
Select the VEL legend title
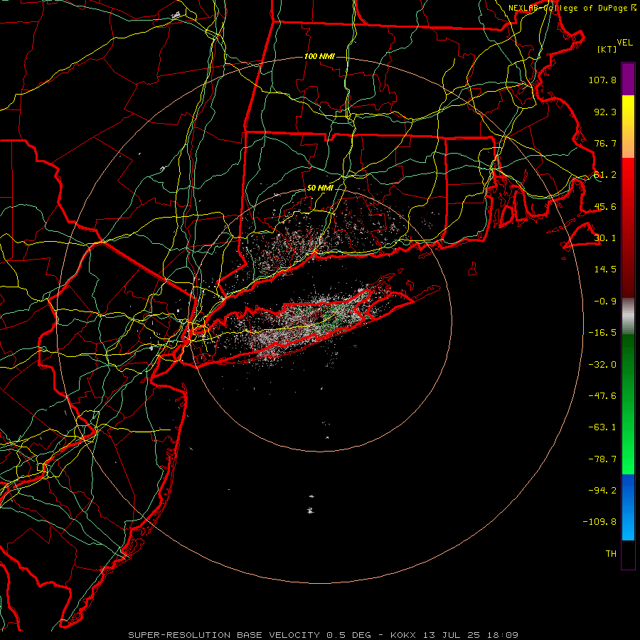coord(624,42)
